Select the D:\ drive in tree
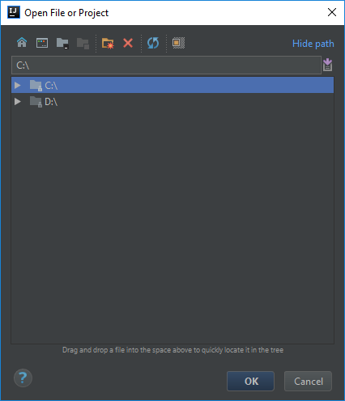 point(51,102)
